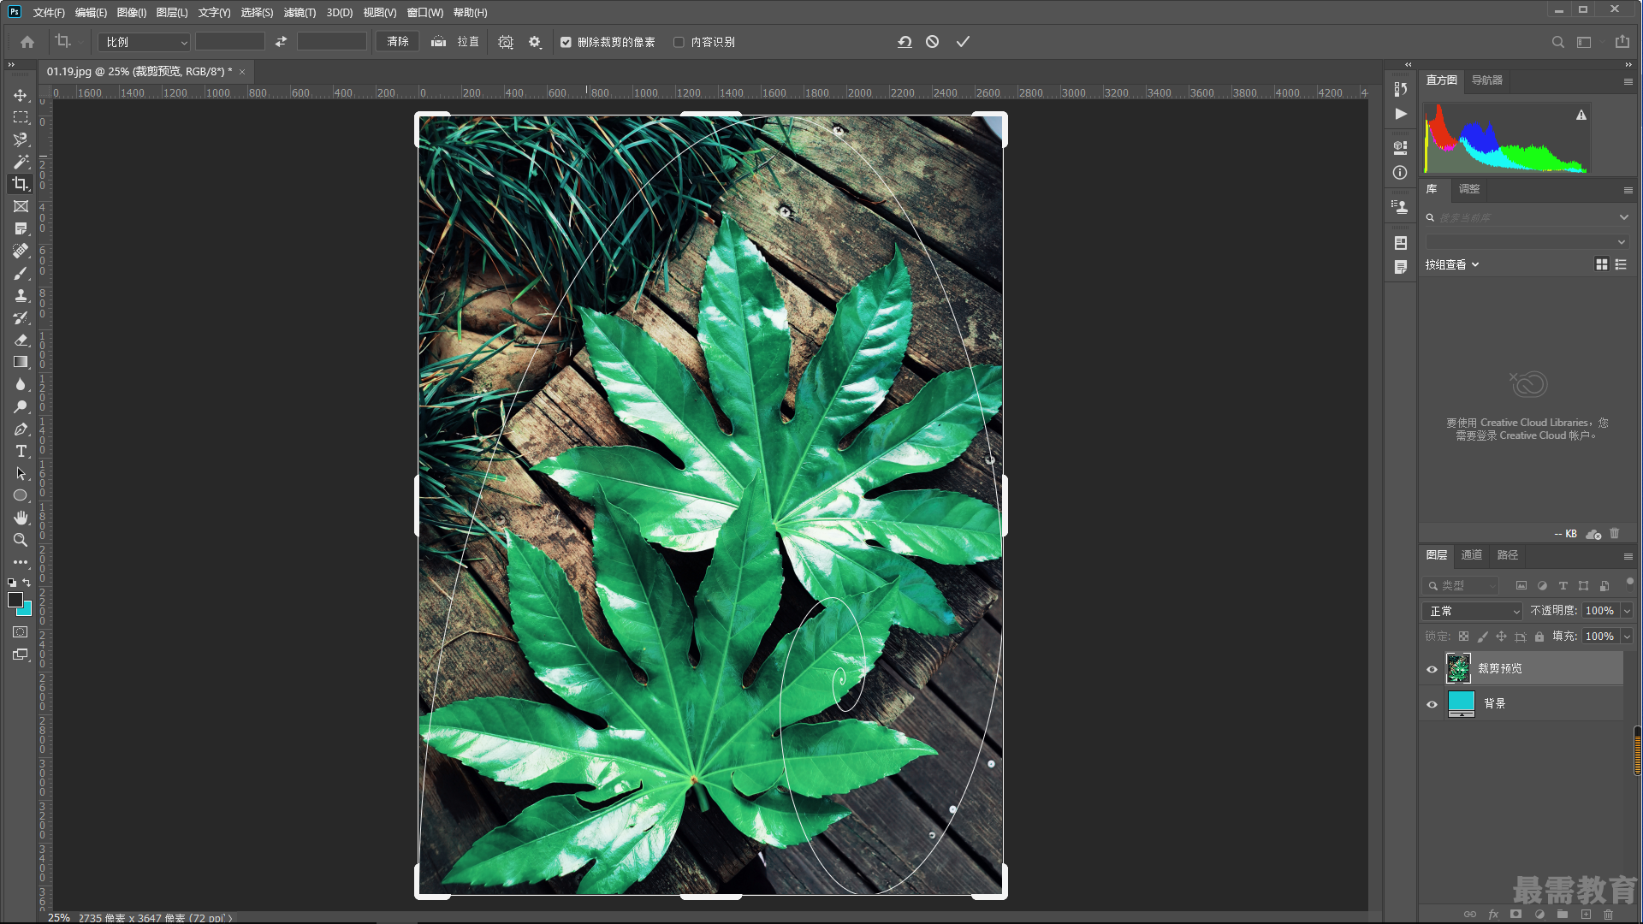Select the Pen tool
1643x924 pixels.
click(x=21, y=429)
